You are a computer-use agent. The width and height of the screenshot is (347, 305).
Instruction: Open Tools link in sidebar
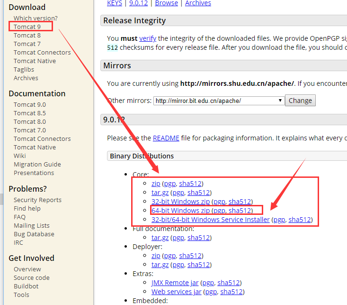tap(21, 295)
